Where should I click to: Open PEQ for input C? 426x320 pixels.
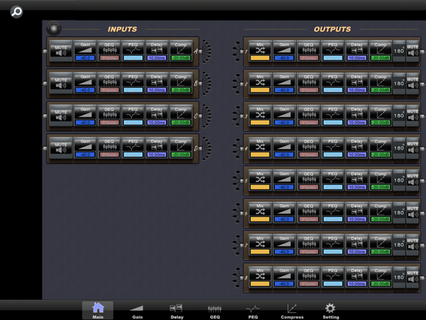tap(133, 116)
